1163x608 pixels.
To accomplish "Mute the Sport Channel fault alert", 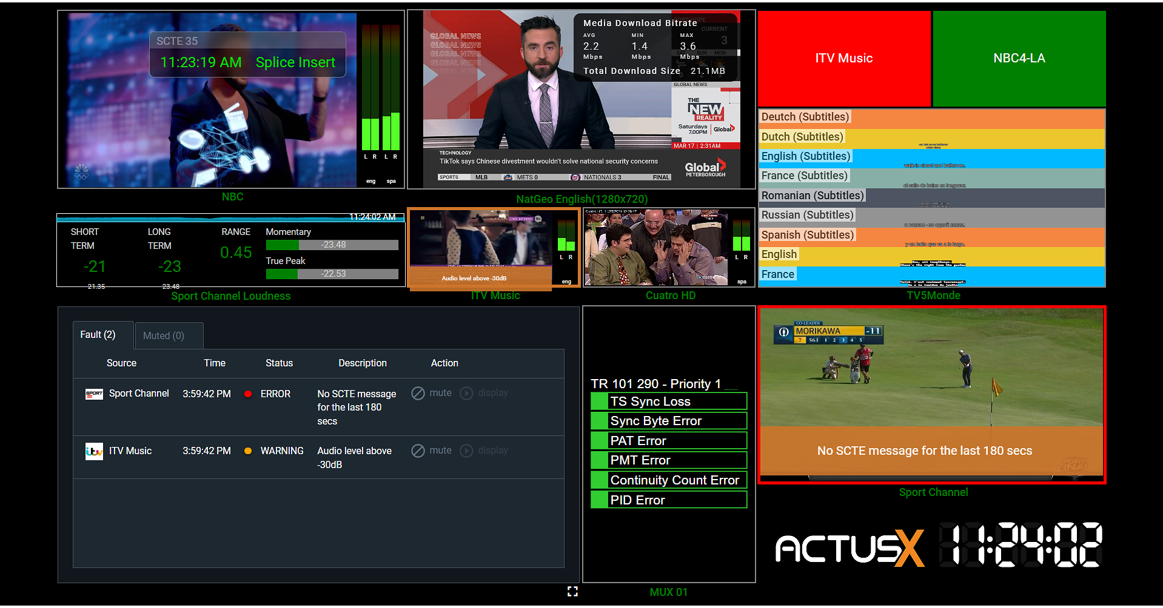I will [x=431, y=393].
